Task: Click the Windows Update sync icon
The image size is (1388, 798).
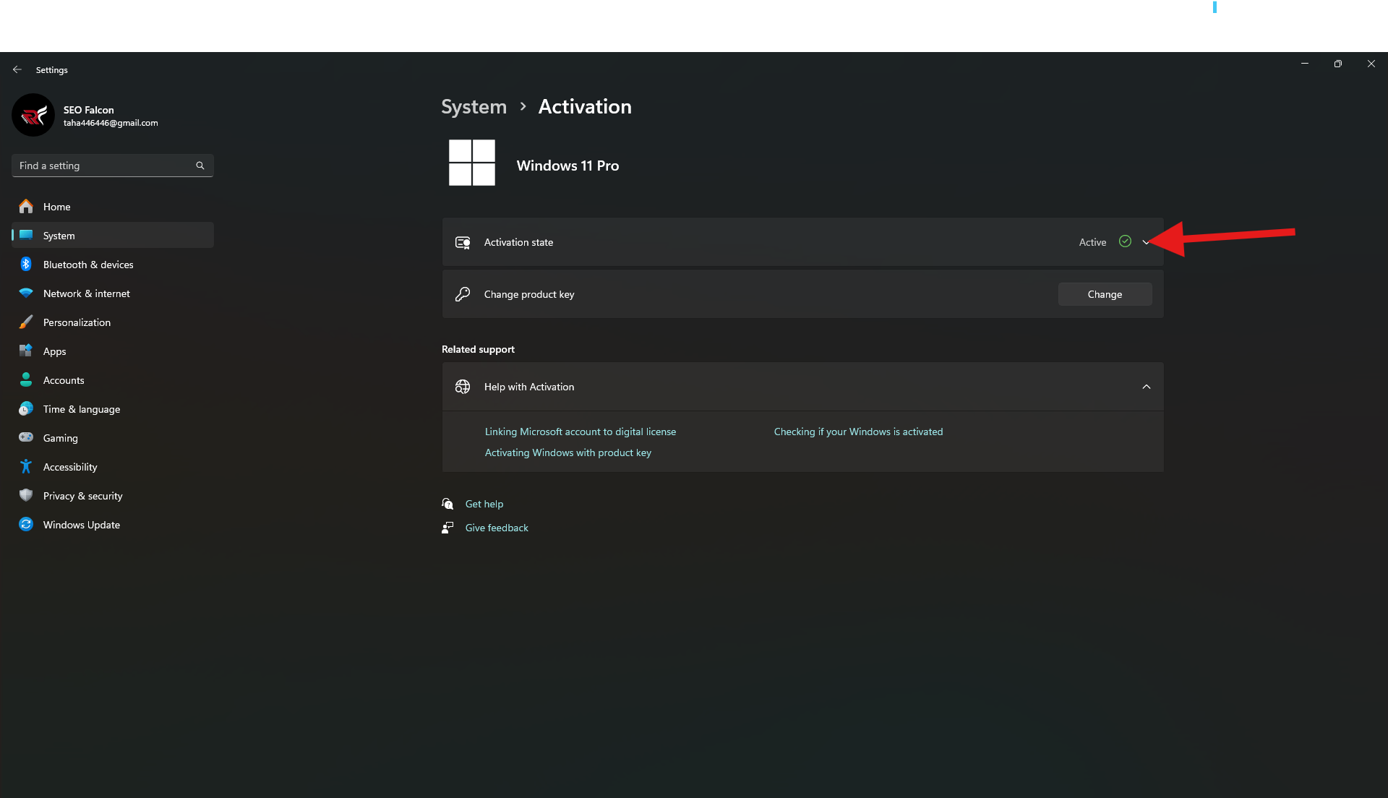Action: pyautogui.click(x=26, y=525)
